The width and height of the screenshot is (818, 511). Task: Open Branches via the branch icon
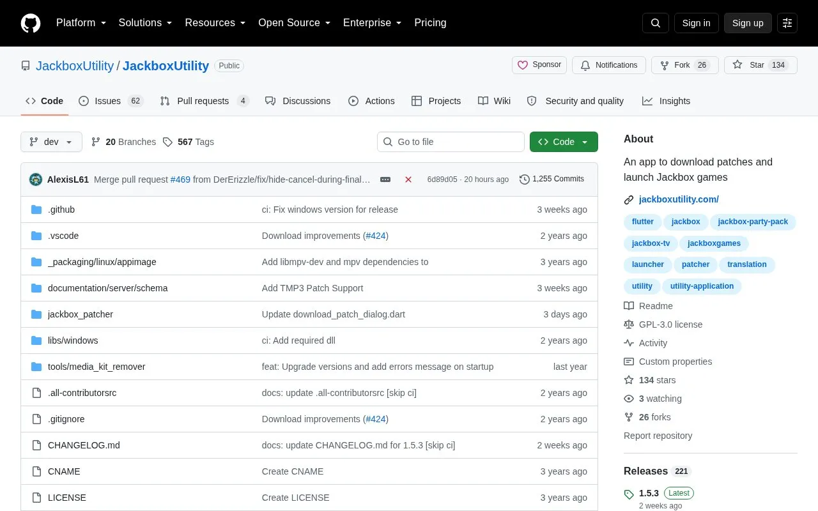click(x=96, y=142)
